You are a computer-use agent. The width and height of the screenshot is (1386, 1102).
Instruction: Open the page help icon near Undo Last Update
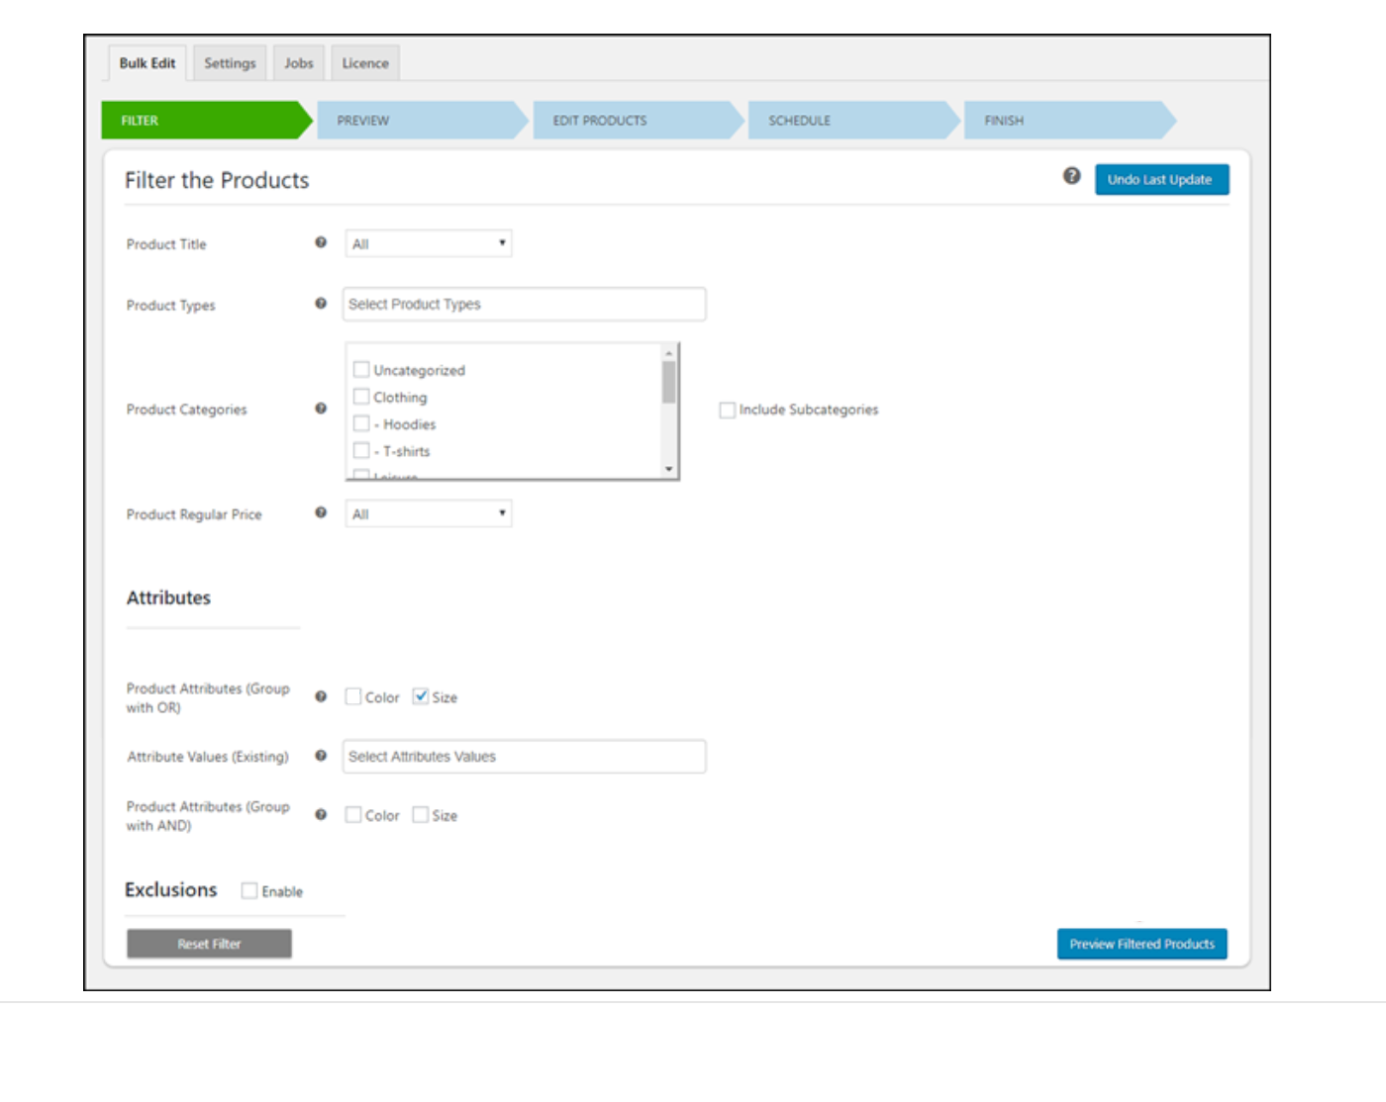[1069, 177]
